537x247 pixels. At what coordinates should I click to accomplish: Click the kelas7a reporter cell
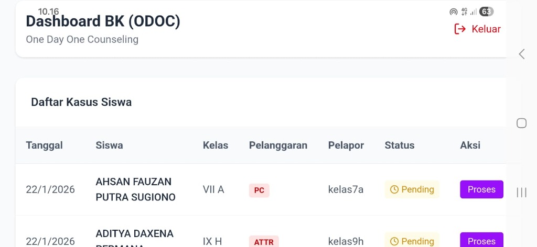point(346,189)
